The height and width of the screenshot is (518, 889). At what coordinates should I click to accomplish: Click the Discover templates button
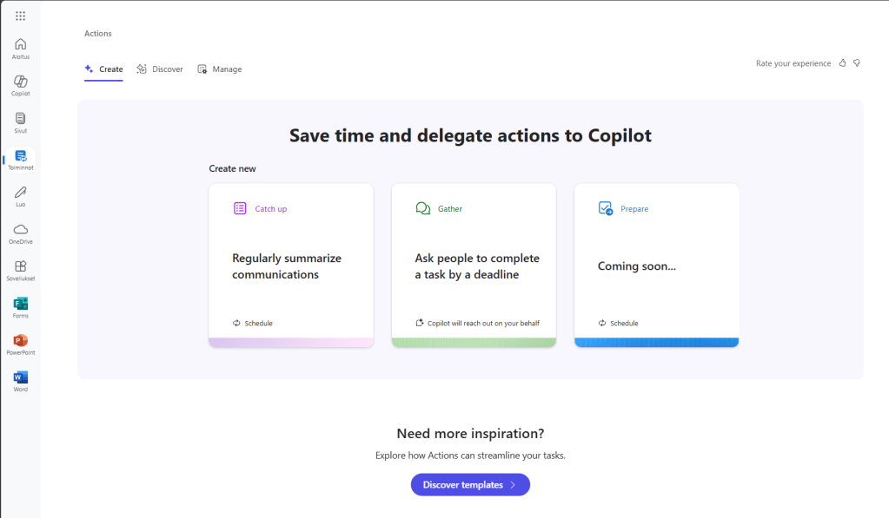click(x=470, y=485)
